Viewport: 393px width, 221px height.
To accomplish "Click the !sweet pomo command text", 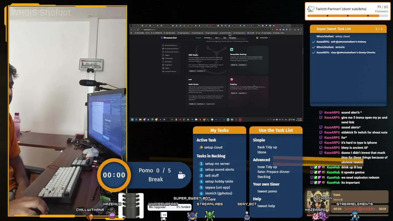I will click(x=267, y=191).
